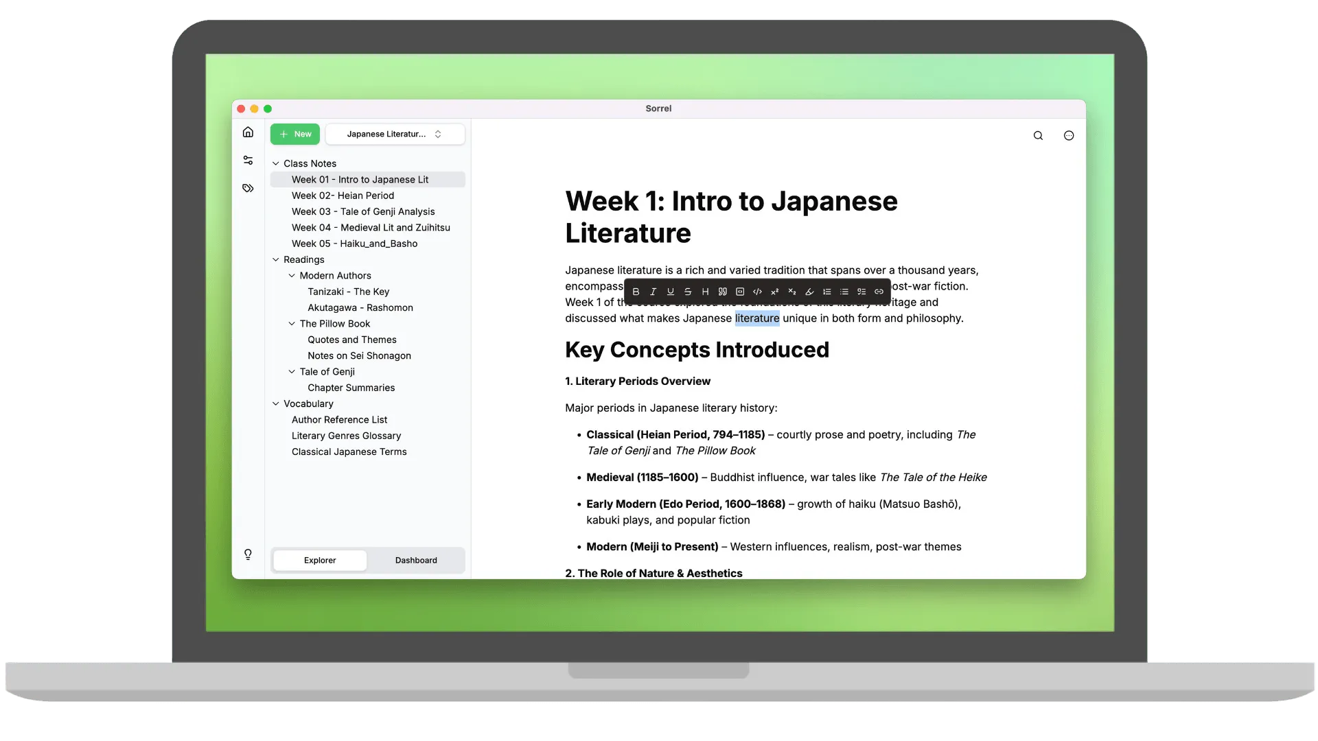Open the tags icon in sidebar
Viewport: 1318px width, 741px height.
click(248, 188)
